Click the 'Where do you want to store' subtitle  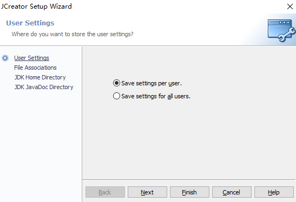click(x=73, y=34)
